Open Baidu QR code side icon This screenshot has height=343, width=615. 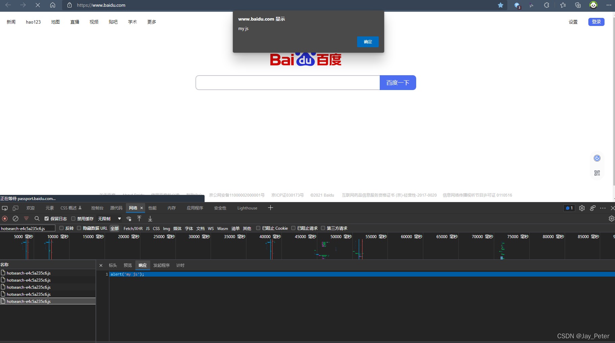(597, 173)
